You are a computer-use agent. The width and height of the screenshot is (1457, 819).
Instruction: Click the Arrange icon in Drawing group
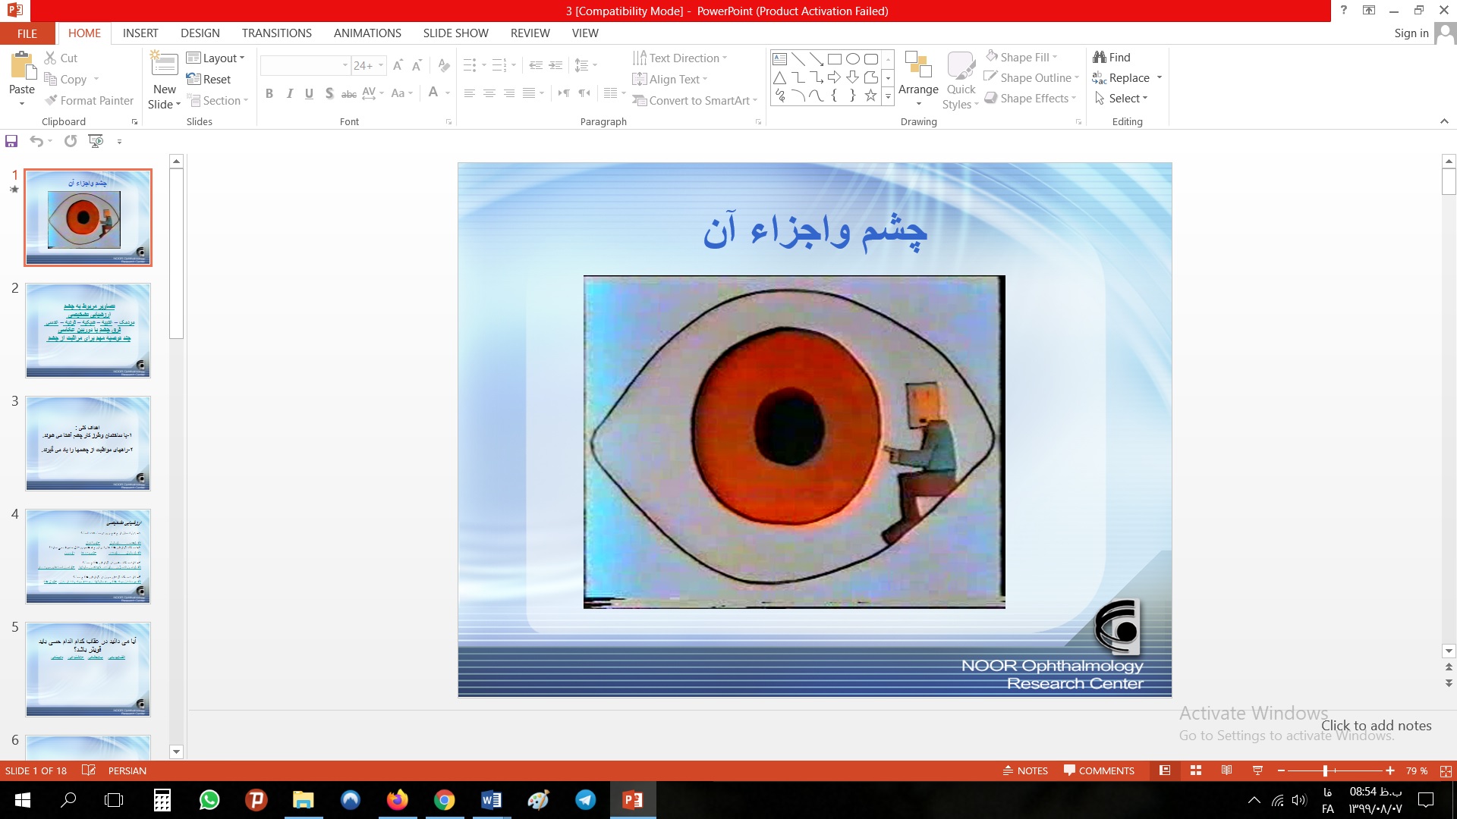coord(918,67)
